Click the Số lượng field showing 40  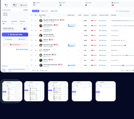tap(6, 23)
